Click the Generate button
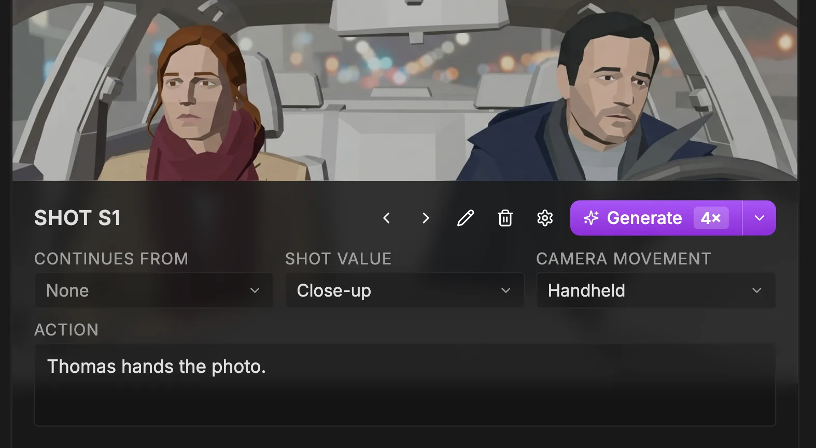 coord(656,218)
